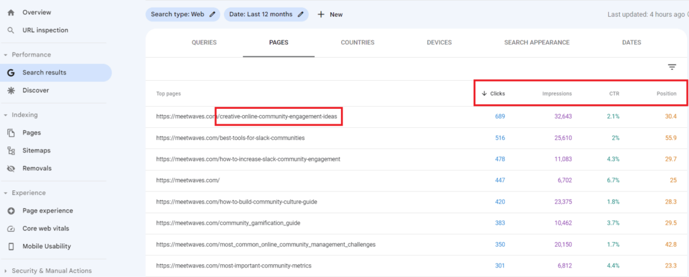Screen dimensions: 689x277
Task: Click the 689 clicks value
Action: tap(500, 117)
